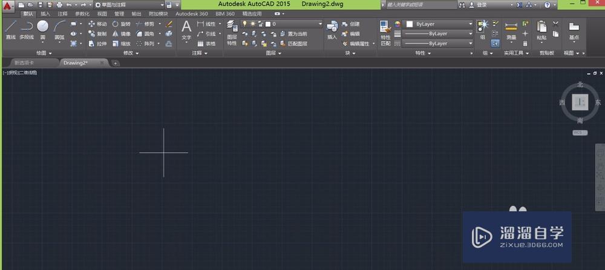Toggle layer on/off lightbulb in layer dropdown
The width and height of the screenshot is (605, 270).
(x=244, y=24)
